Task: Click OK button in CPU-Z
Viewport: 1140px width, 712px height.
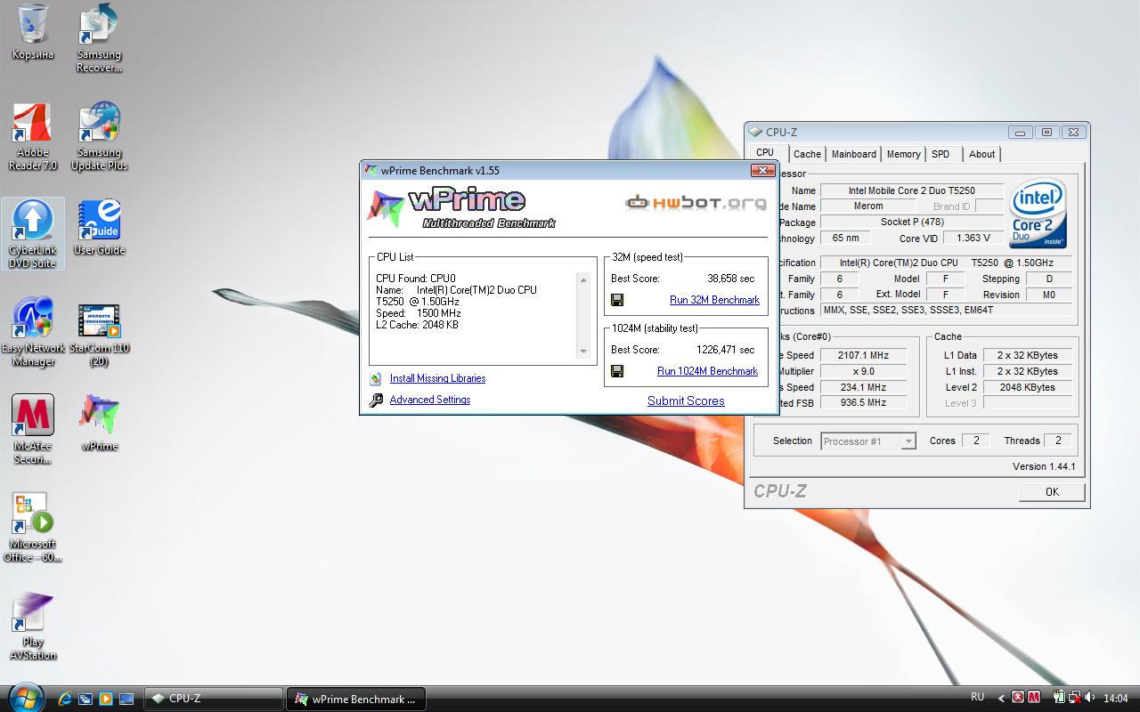Action: click(1052, 491)
